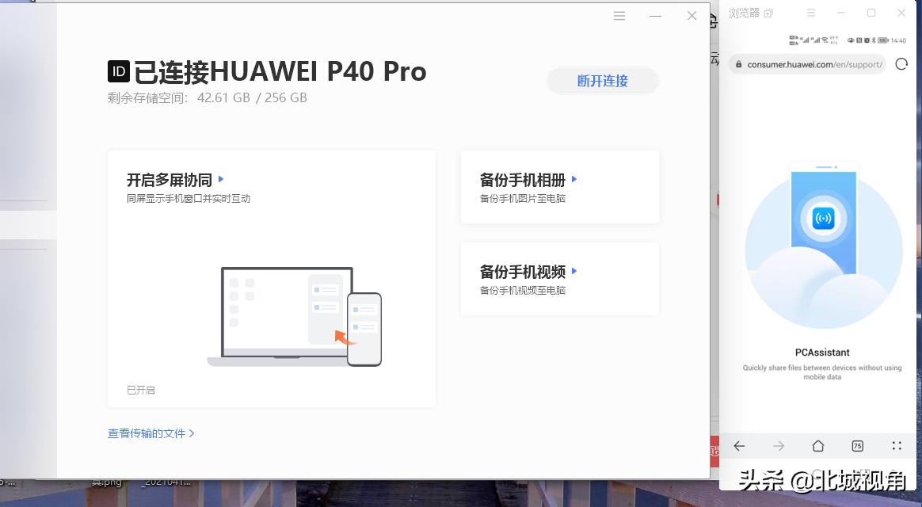Open the tab switcher showing 75 tabs

pyautogui.click(x=857, y=446)
